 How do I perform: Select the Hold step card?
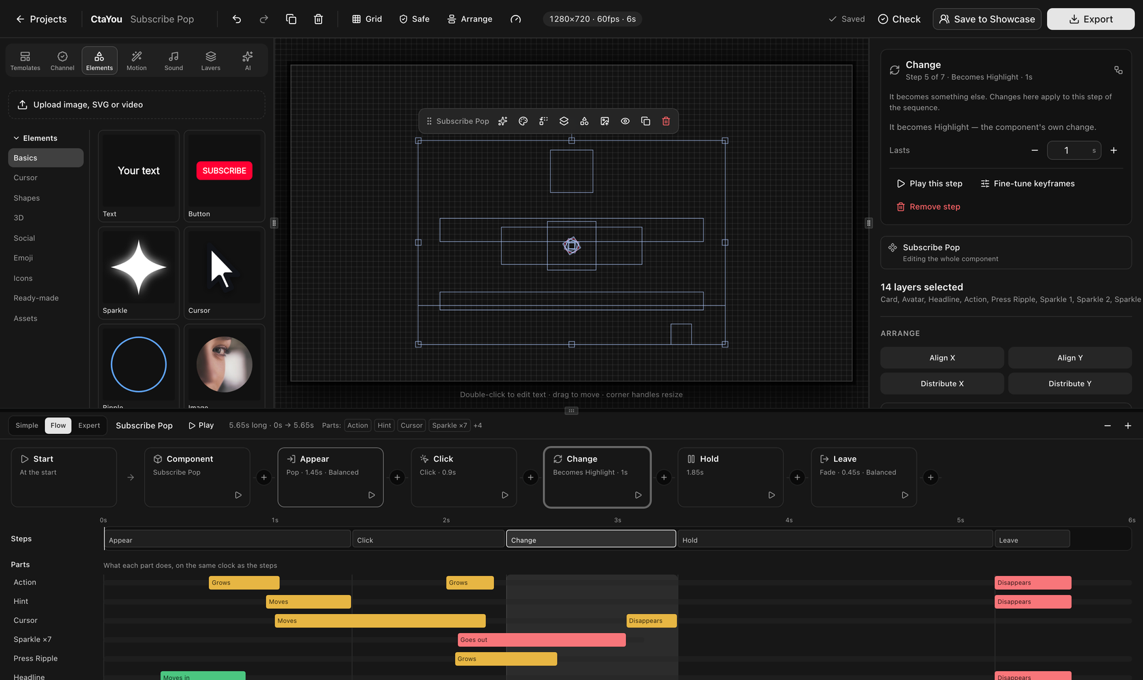tap(730, 477)
